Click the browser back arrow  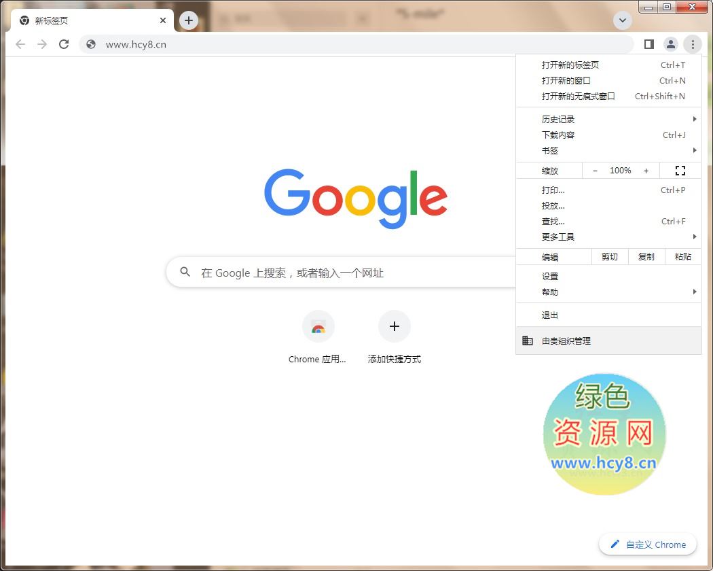[20, 44]
